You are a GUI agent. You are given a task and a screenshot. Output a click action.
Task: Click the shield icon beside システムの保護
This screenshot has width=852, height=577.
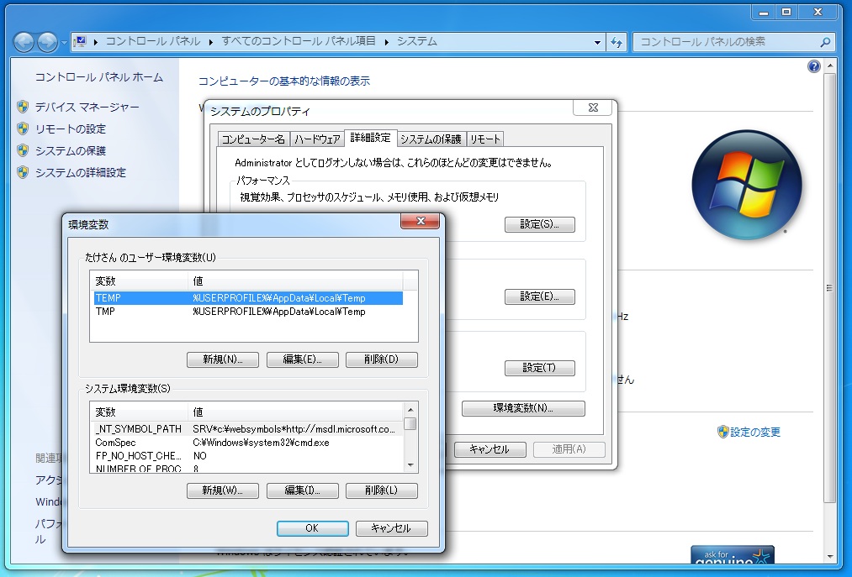coord(23,150)
